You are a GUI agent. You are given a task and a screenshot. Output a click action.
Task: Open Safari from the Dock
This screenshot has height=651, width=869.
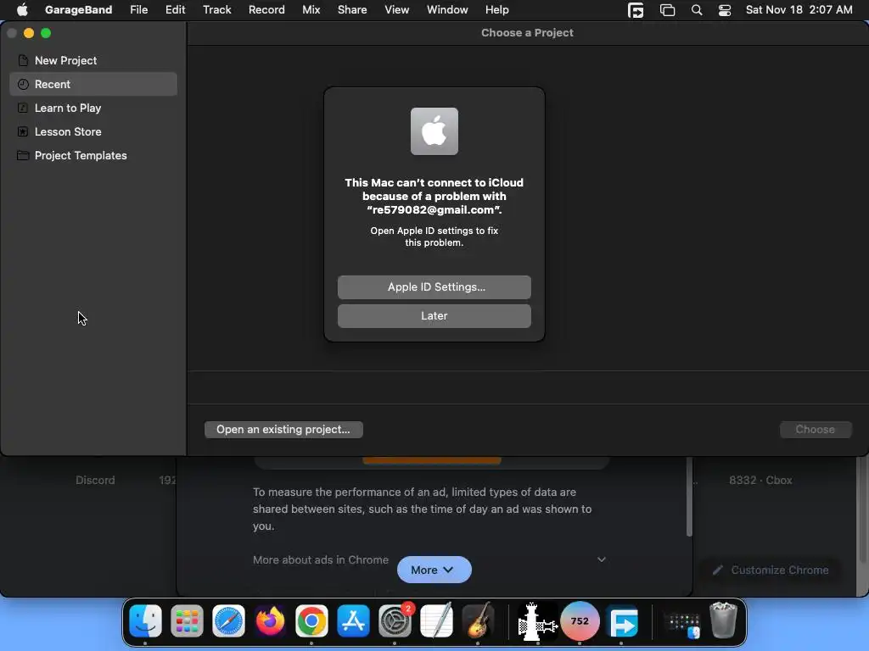pyautogui.click(x=228, y=621)
